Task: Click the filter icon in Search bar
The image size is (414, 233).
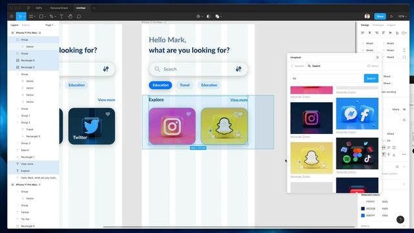Action: [x=239, y=69]
